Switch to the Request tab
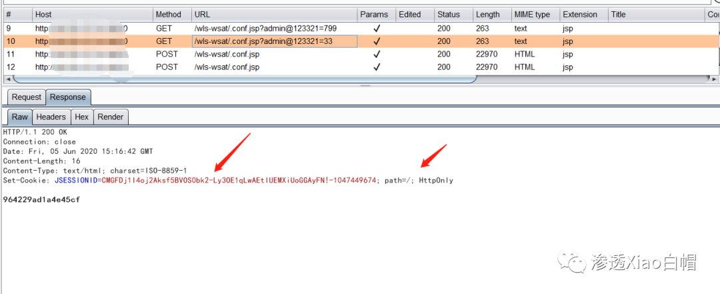Image resolution: width=720 pixels, height=294 pixels. (27, 97)
